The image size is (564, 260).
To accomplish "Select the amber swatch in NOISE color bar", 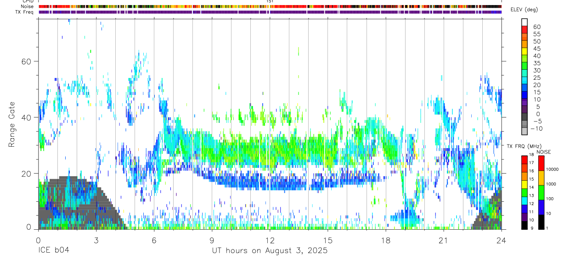I will coord(541,178).
